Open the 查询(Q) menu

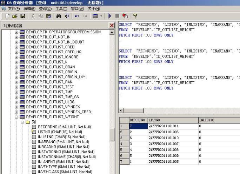coord(45,8)
